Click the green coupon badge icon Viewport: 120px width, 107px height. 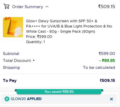point(7,99)
